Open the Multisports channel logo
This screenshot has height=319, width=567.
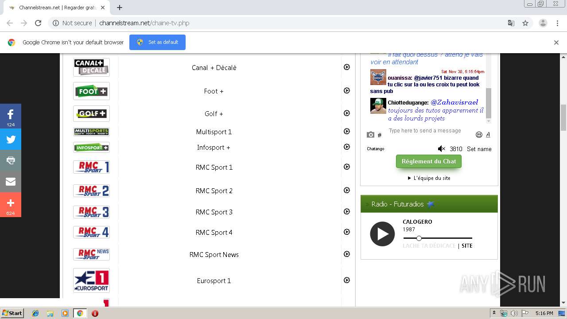click(x=91, y=132)
